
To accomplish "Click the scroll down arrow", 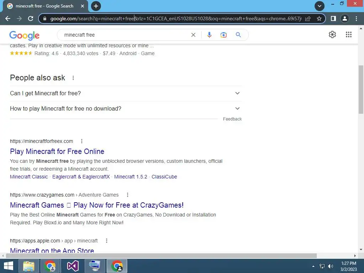I will [361, 250].
